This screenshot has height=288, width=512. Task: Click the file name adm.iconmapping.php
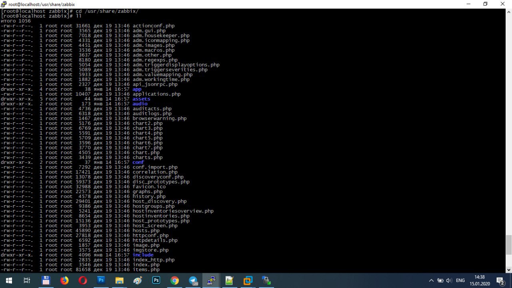[161, 40]
